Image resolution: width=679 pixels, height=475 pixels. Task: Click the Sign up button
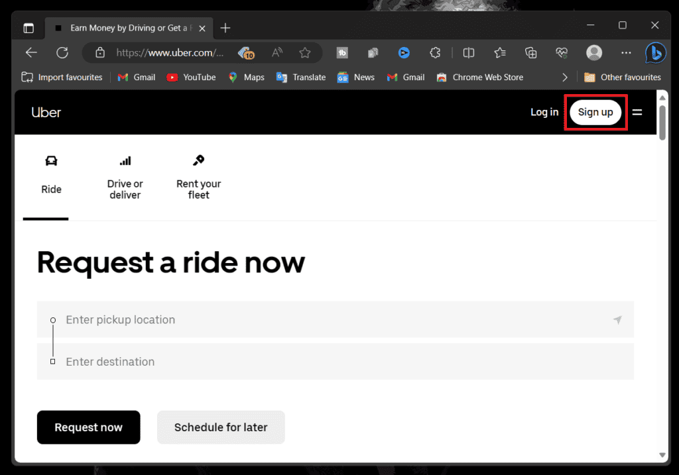[x=595, y=112]
